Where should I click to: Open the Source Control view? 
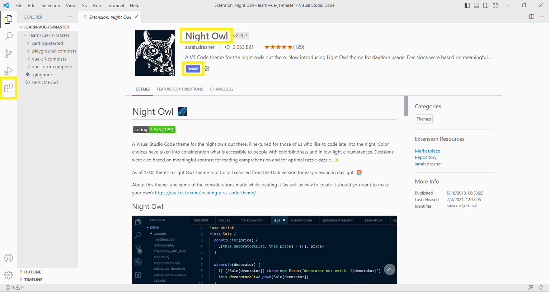click(x=9, y=53)
